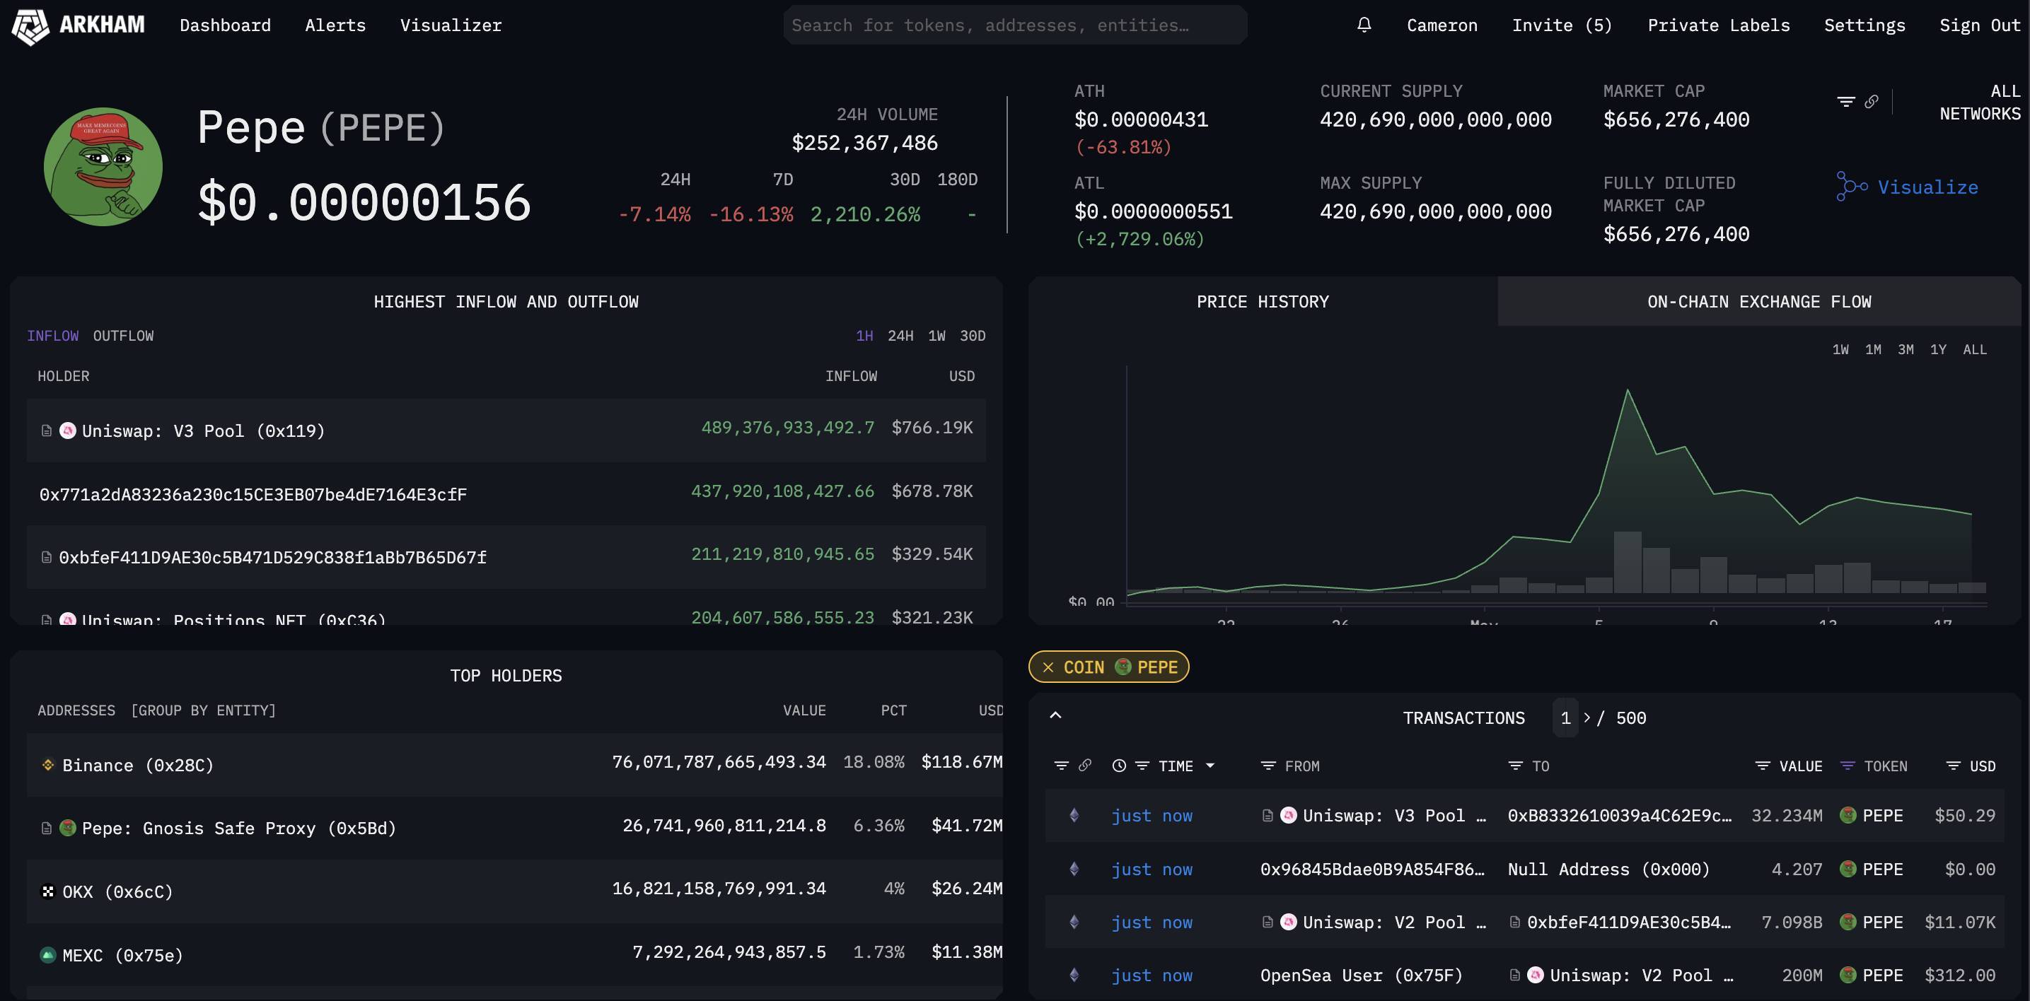Click the Uniswap logo on the V3 Pool transaction sender
The width and height of the screenshot is (2030, 1001).
point(1289,815)
